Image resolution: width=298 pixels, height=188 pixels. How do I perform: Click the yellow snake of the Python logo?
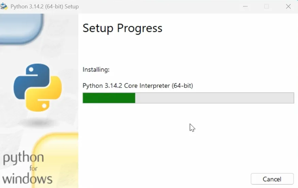click(48, 97)
